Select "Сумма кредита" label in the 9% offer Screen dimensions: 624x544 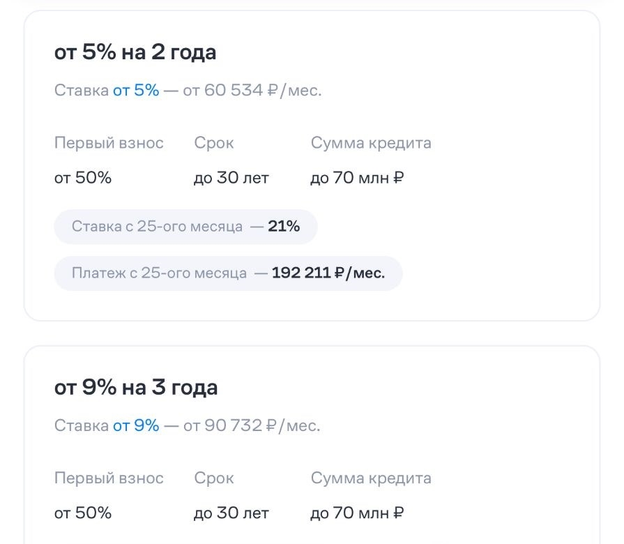371,478
